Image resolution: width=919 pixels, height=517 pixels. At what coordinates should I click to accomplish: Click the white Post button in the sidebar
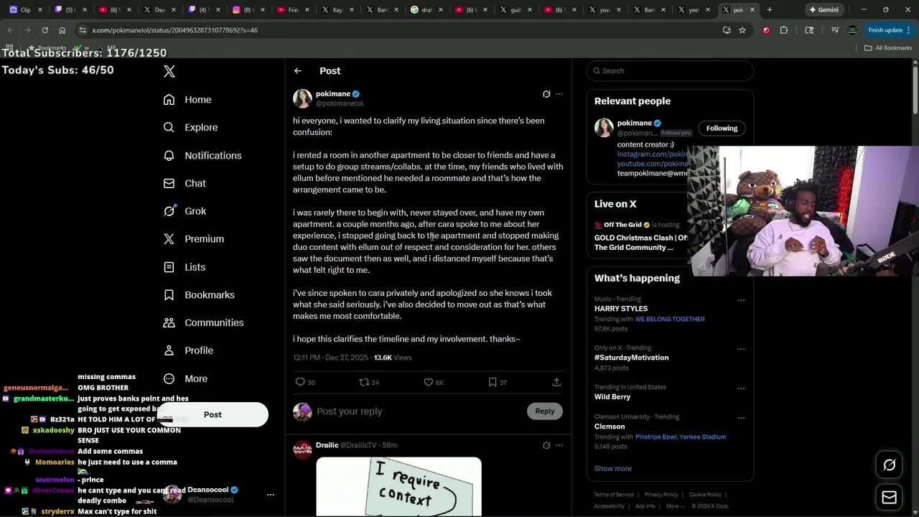click(x=213, y=414)
